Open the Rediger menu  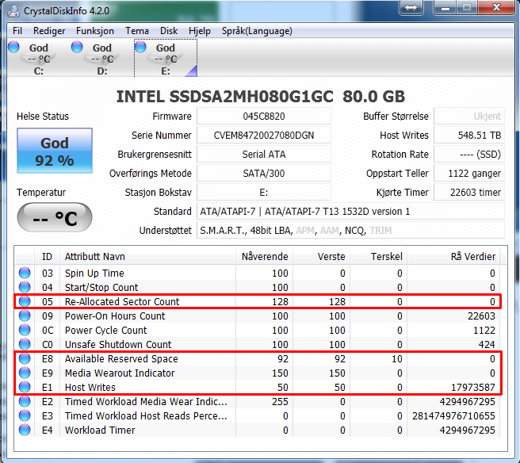click(49, 31)
